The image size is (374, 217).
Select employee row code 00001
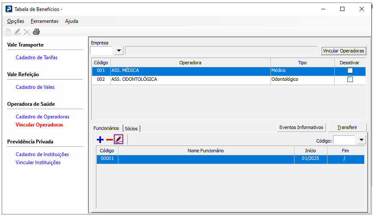(x=230, y=159)
